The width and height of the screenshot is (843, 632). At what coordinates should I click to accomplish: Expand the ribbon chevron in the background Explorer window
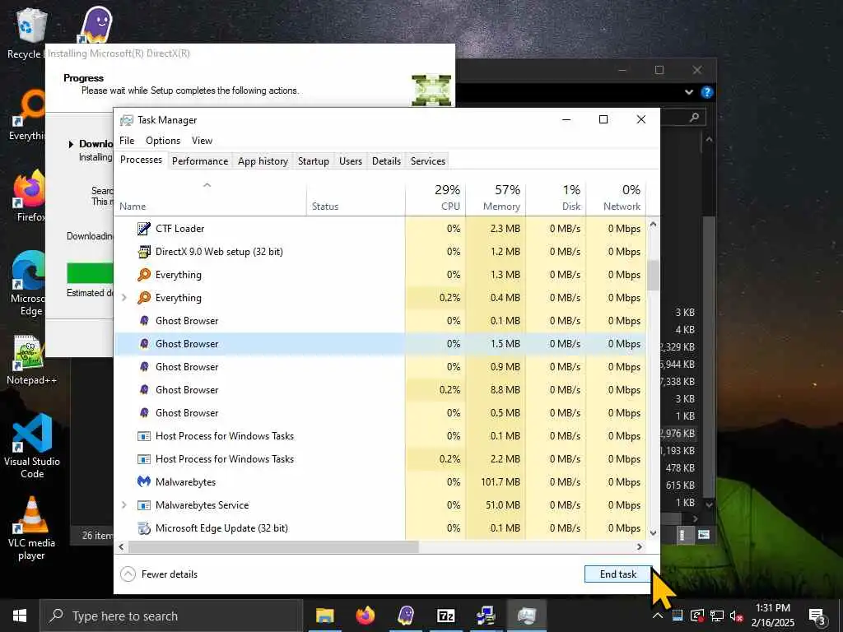(x=689, y=92)
